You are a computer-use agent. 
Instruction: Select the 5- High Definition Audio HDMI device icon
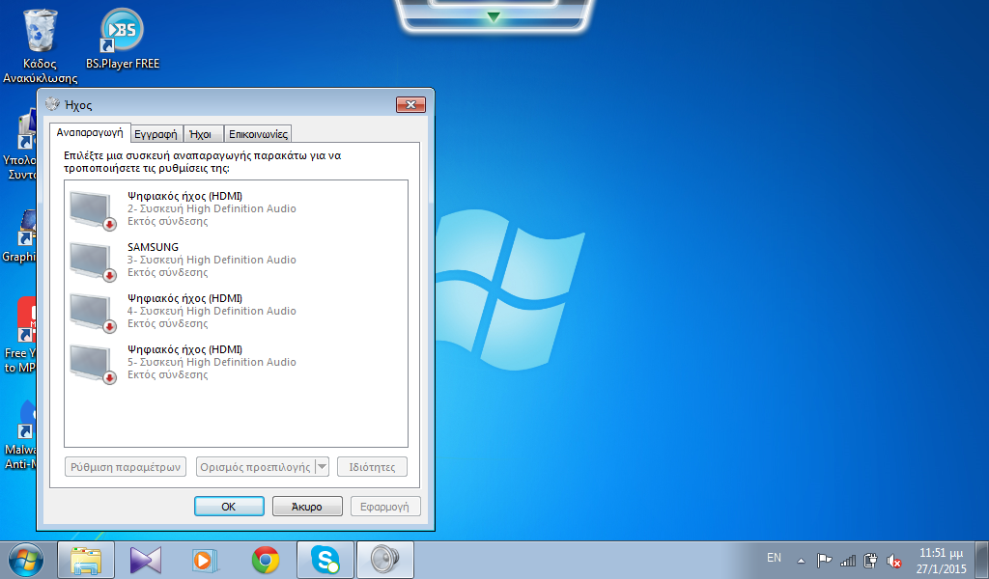[93, 363]
